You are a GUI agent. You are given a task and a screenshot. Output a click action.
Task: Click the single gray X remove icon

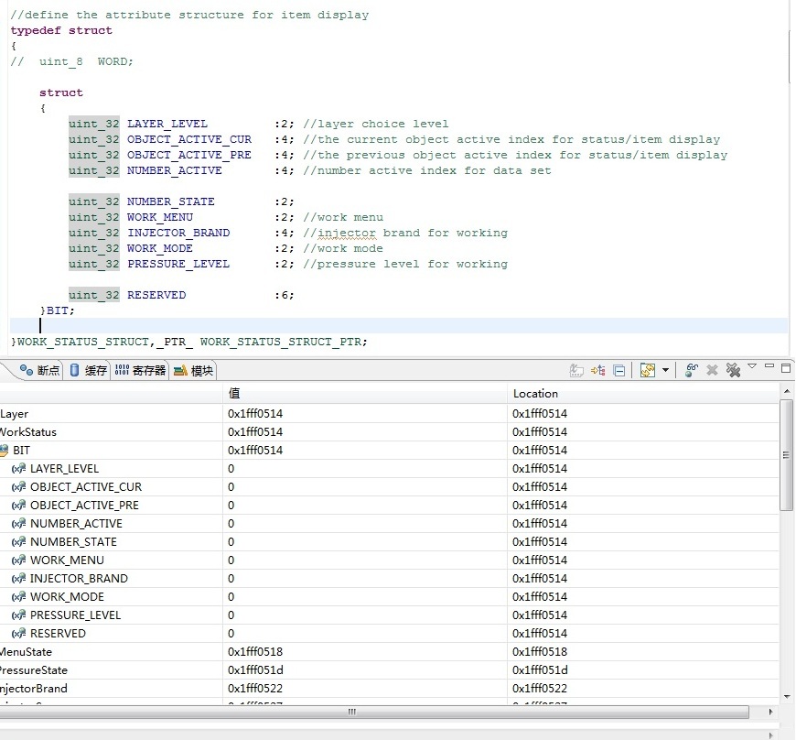coord(712,370)
